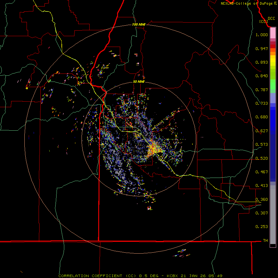Screen dimensions: 278x278
Task: Click the 0.840 scale value
Action: point(262,76)
